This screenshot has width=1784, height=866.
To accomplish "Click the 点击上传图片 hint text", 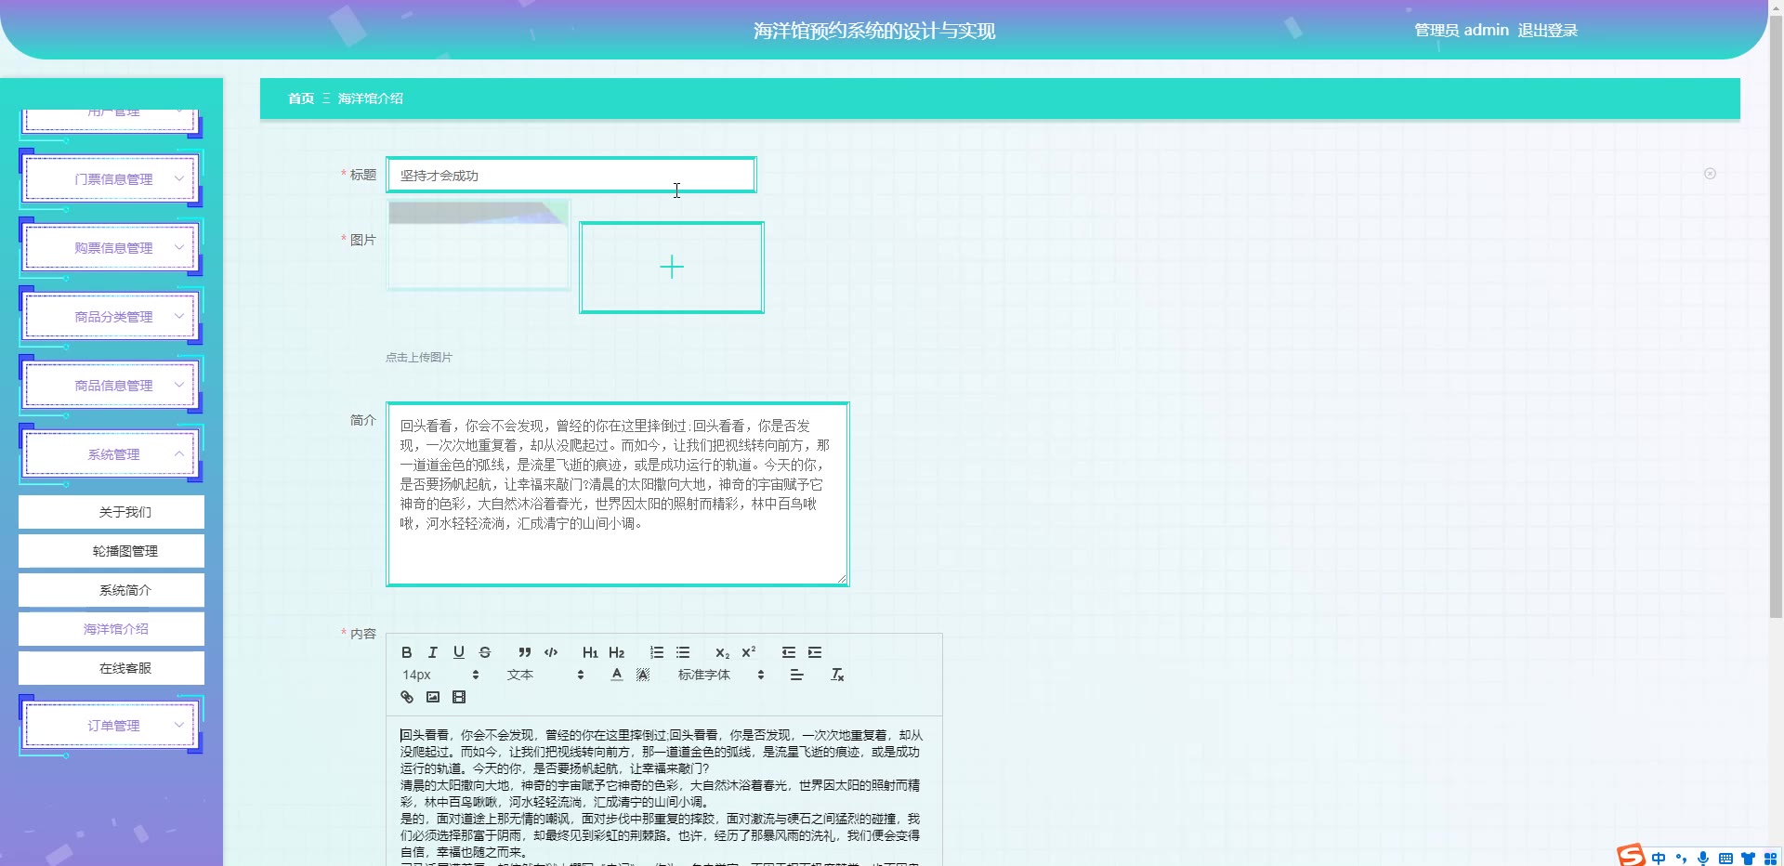I will (419, 358).
